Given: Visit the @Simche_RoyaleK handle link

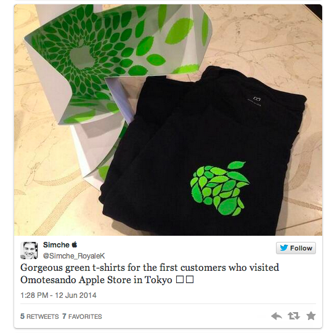Looking at the screenshot, I should point(74,255).
